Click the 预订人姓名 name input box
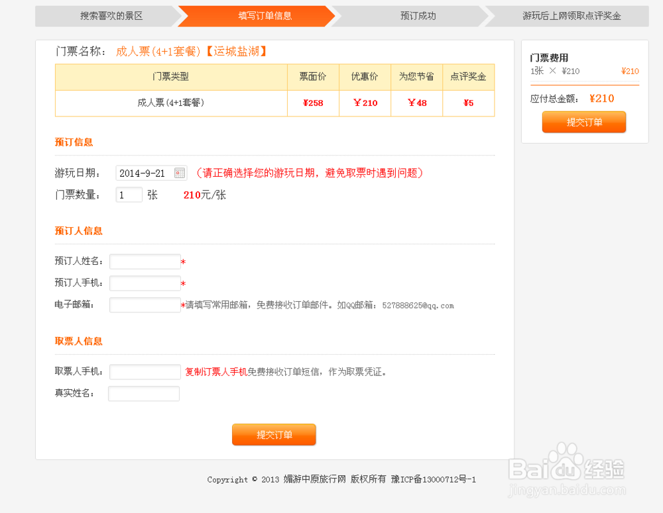Viewport: 663px width, 513px height. click(x=145, y=261)
